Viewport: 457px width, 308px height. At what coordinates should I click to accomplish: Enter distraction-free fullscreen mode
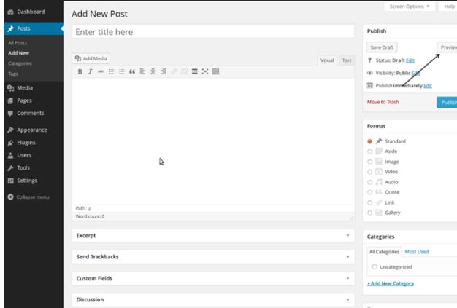point(205,71)
